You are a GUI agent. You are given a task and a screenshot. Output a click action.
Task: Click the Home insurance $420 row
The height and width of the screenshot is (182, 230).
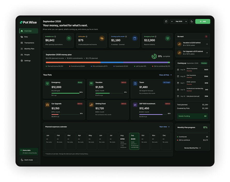[193, 70]
